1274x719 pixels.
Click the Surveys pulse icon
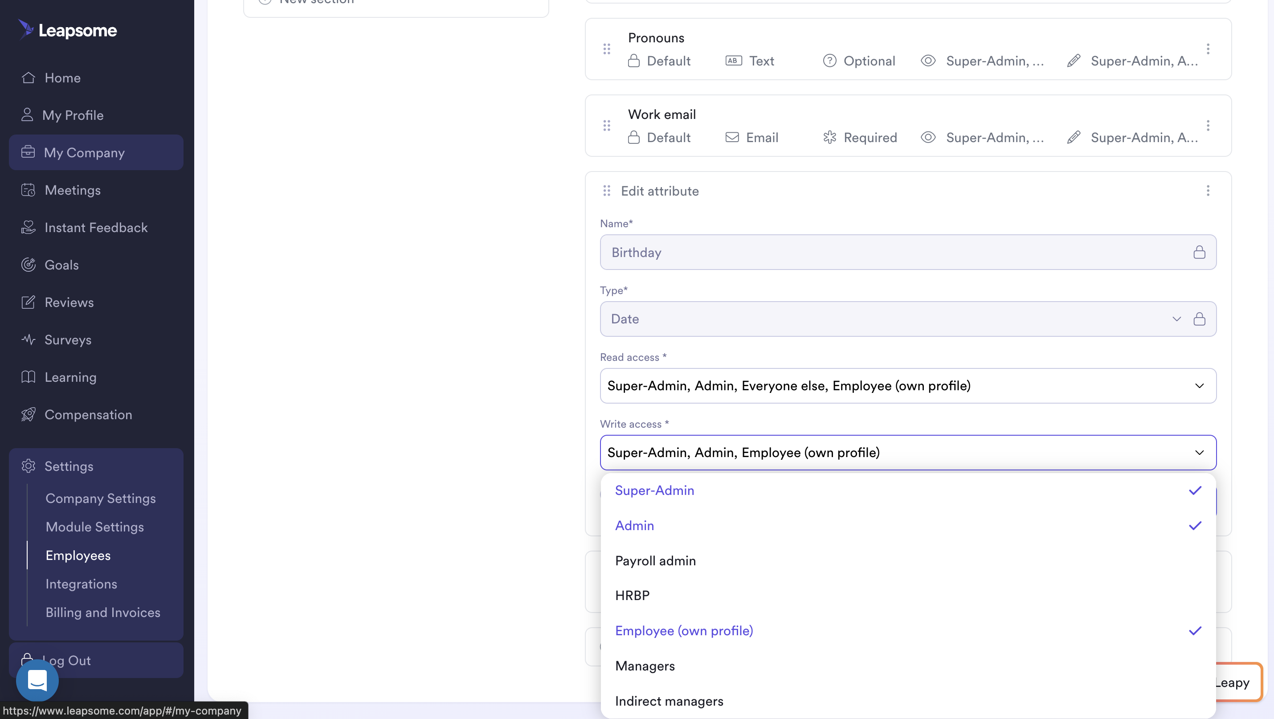[x=28, y=339]
